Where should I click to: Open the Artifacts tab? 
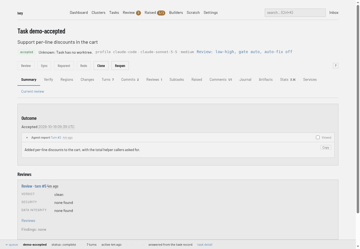[266, 80]
